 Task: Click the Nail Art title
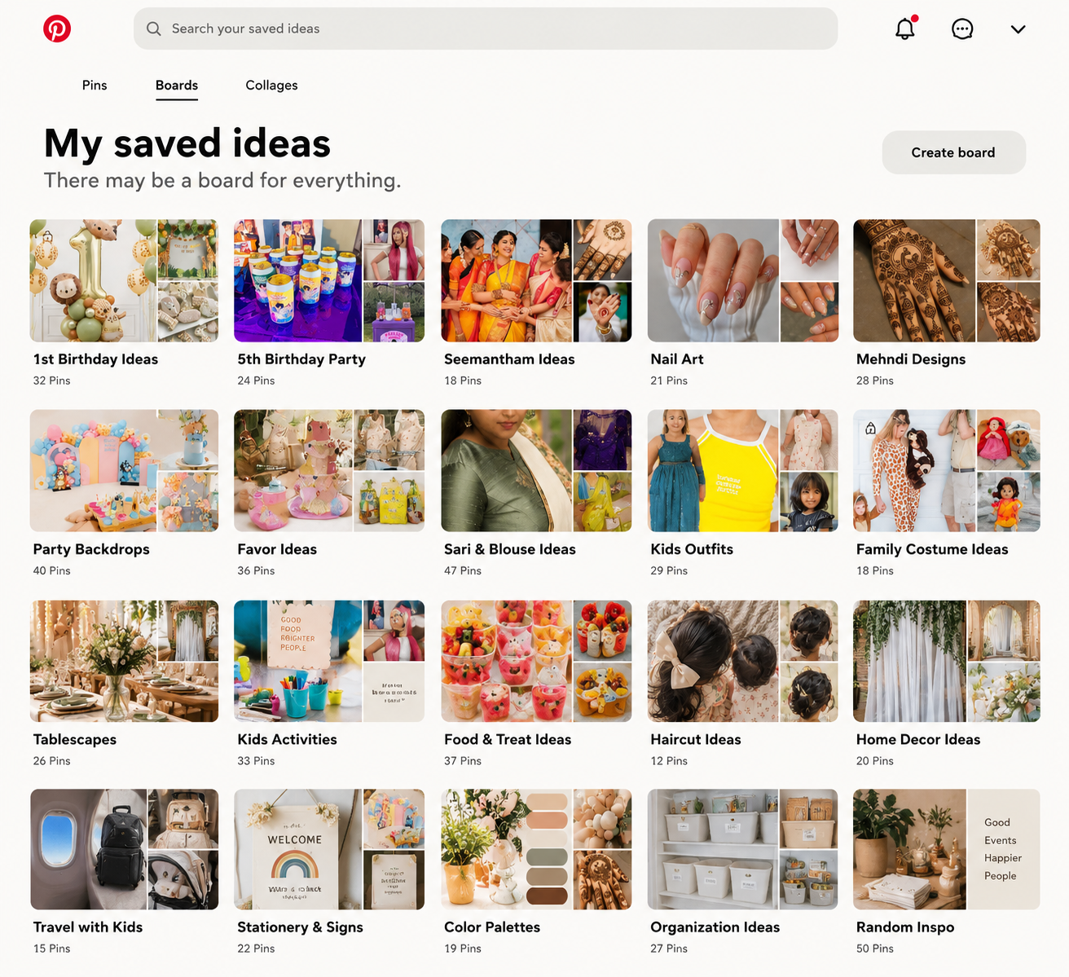click(x=677, y=359)
